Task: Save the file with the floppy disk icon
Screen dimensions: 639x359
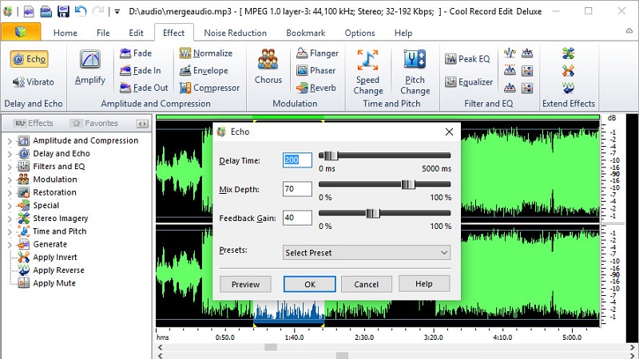Action: [63, 11]
